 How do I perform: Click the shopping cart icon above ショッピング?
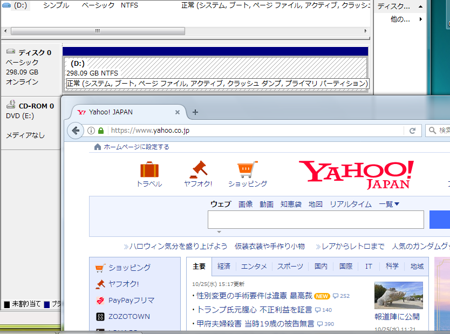pyautogui.click(x=247, y=169)
